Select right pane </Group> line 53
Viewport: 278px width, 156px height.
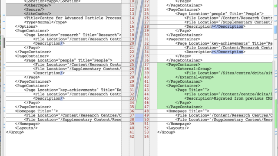[x=166, y=132]
